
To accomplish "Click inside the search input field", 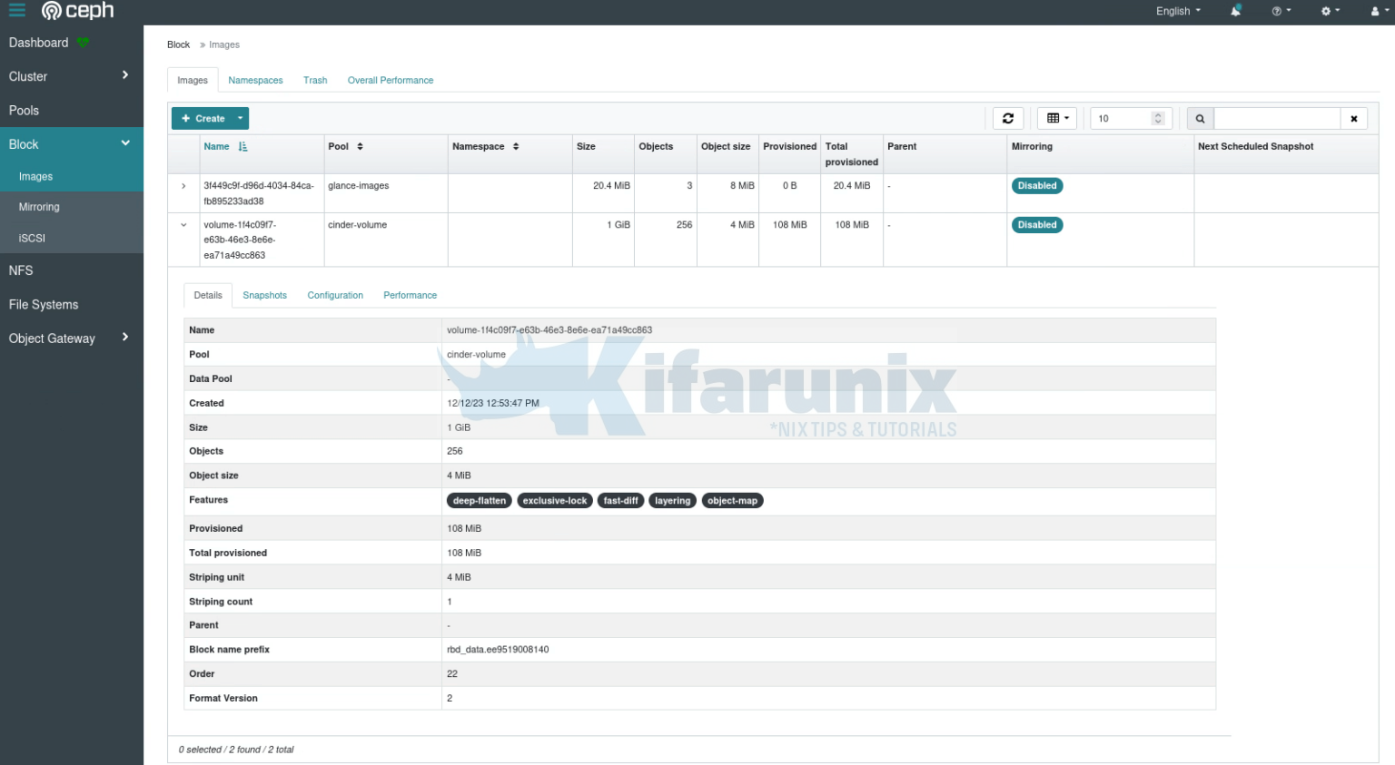I will [x=1276, y=118].
